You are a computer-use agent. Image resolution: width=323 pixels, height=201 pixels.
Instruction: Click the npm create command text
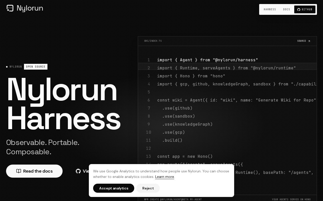[x=173, y=199]
